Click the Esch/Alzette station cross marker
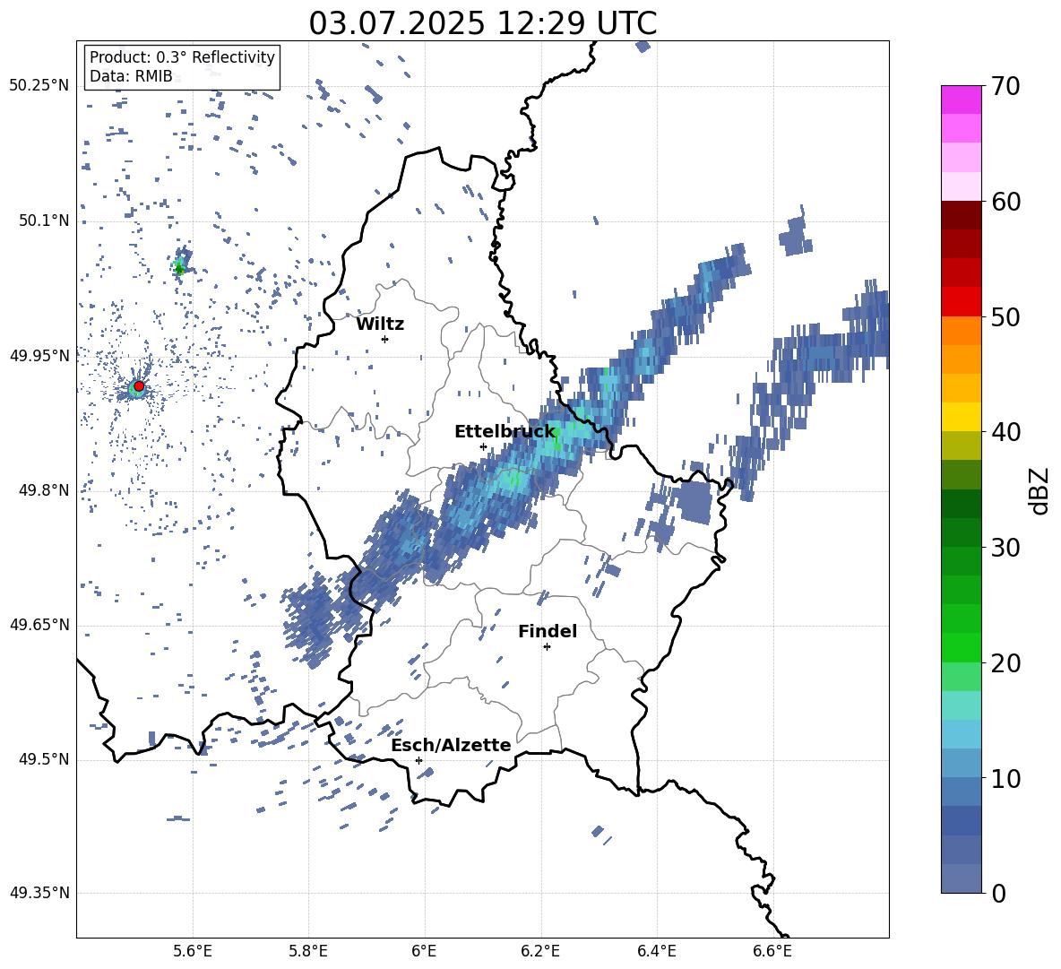The width and height of the screenshot is (1061, 969). coord(418,760)
